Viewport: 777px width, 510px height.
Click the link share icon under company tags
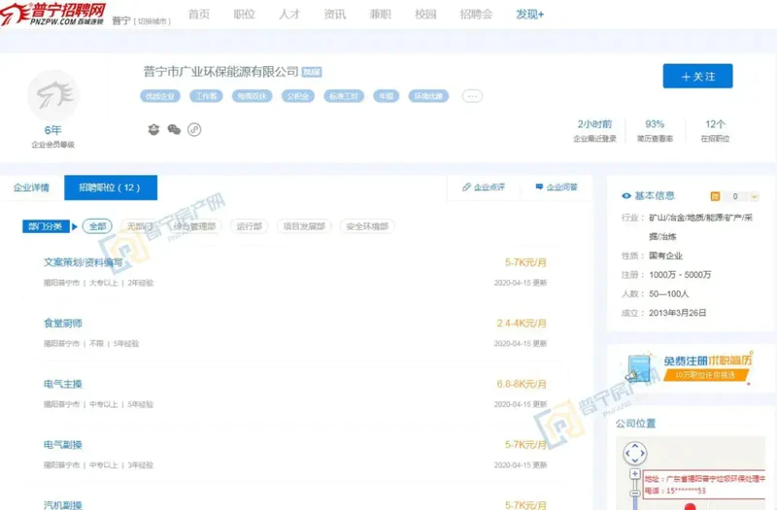coord(194,129)
